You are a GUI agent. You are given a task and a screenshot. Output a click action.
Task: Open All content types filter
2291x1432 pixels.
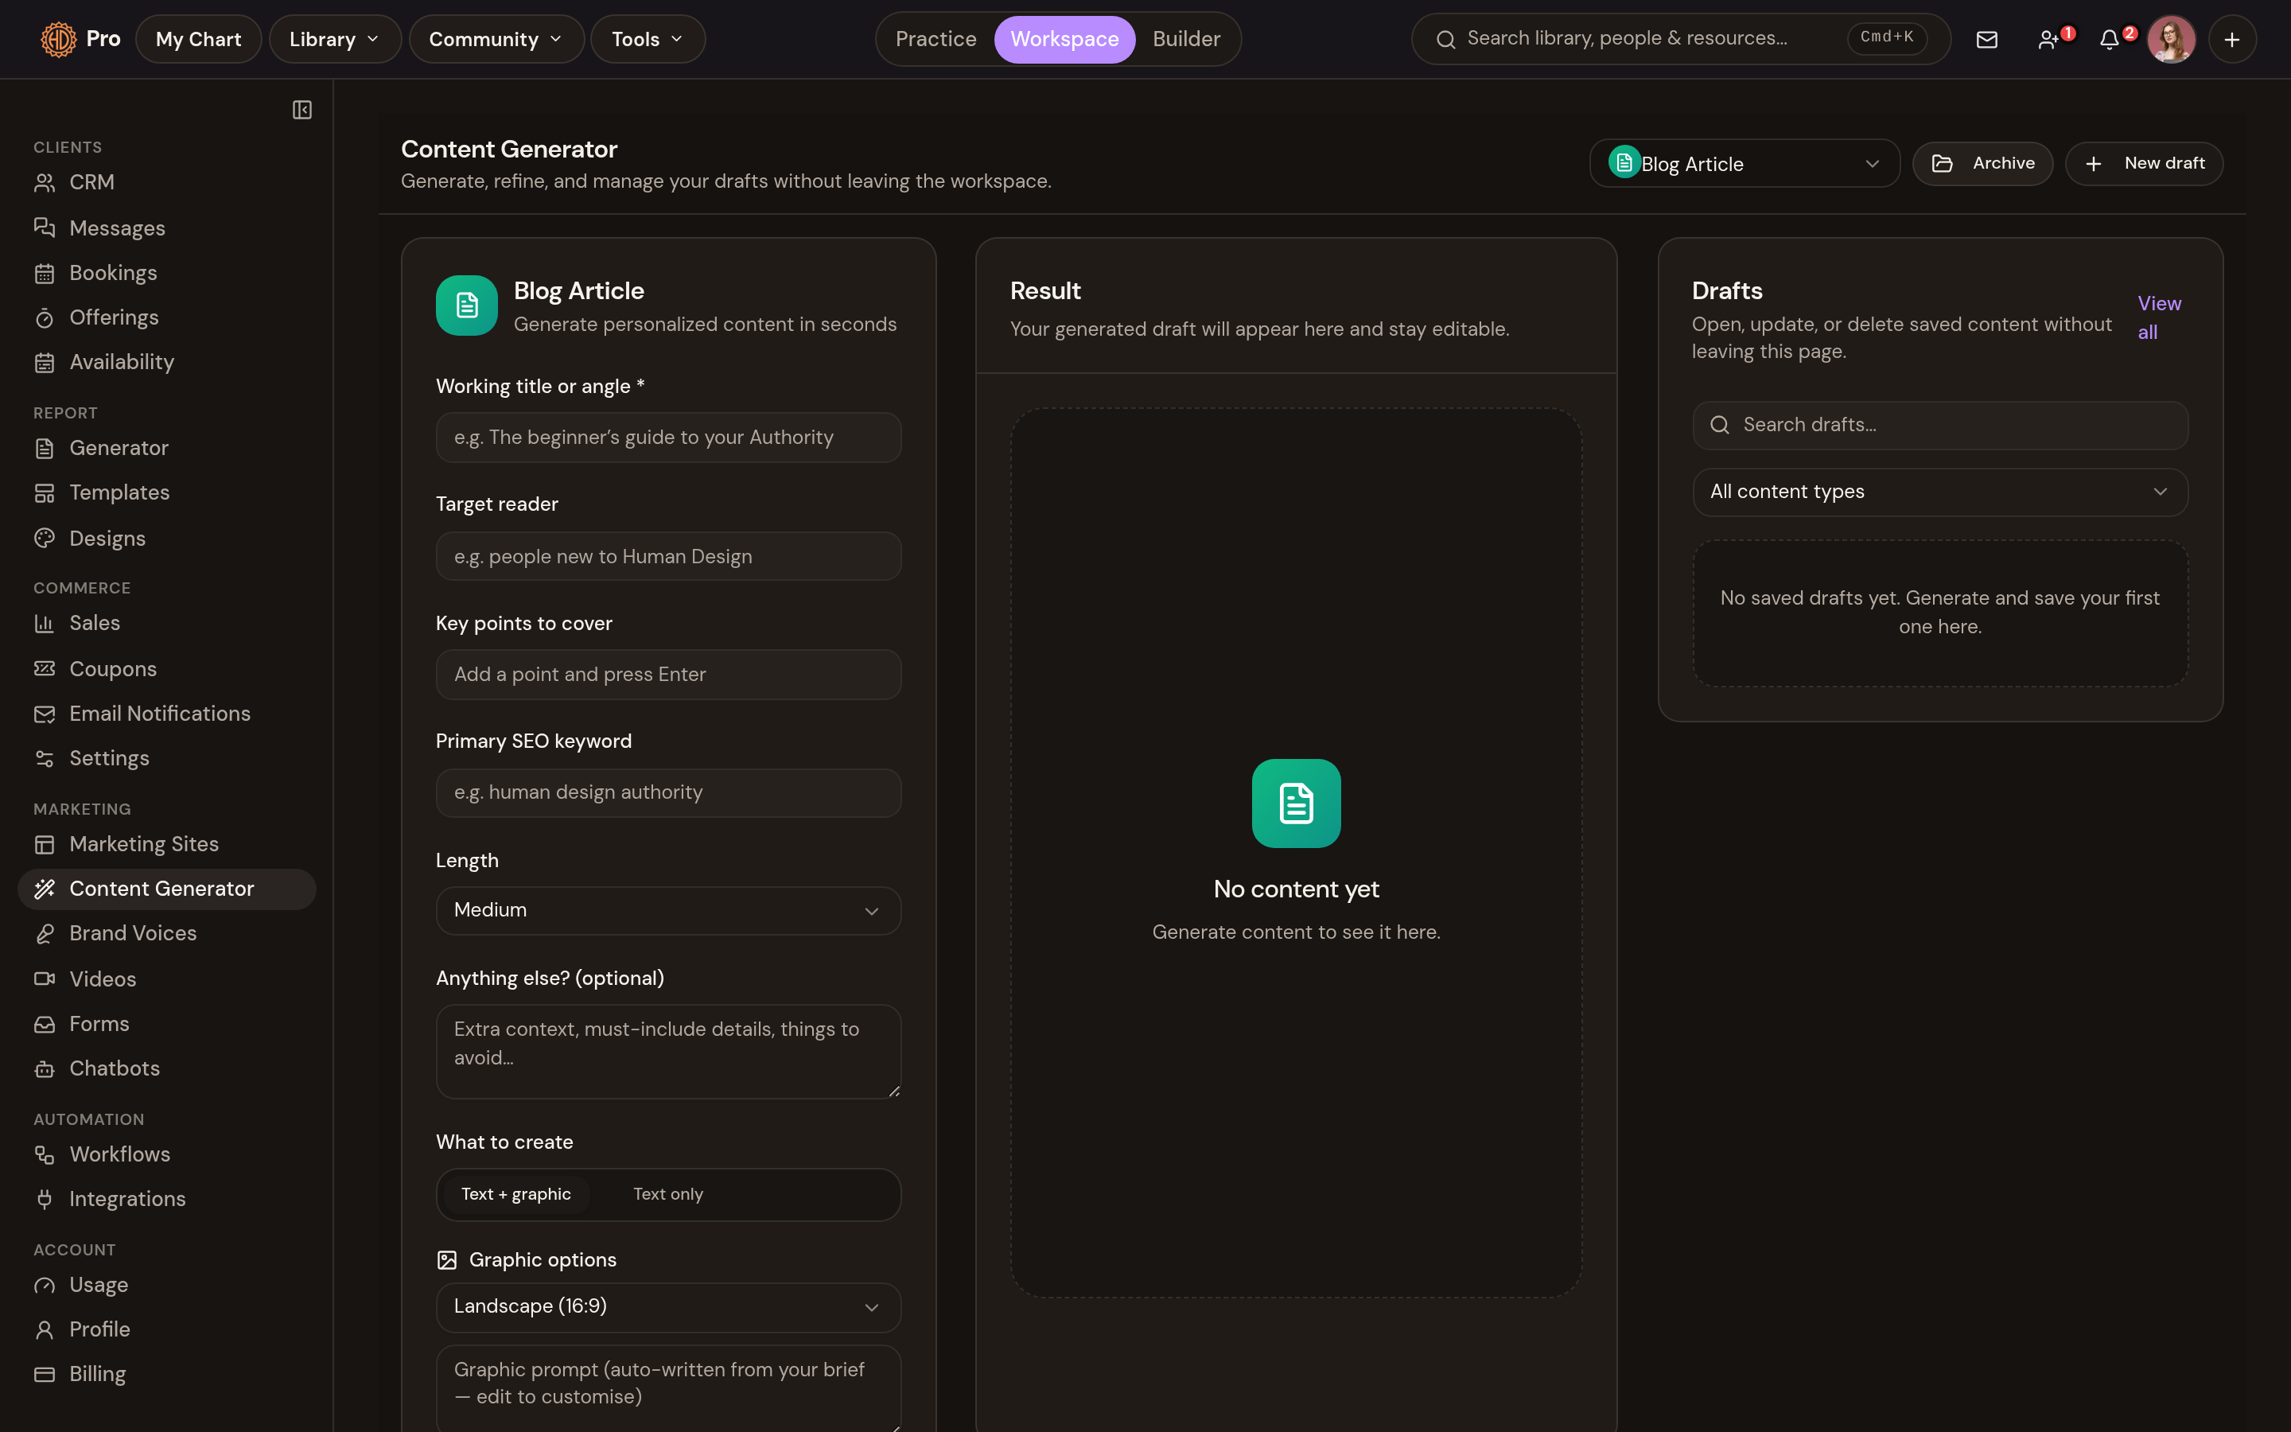point(1939,492)
